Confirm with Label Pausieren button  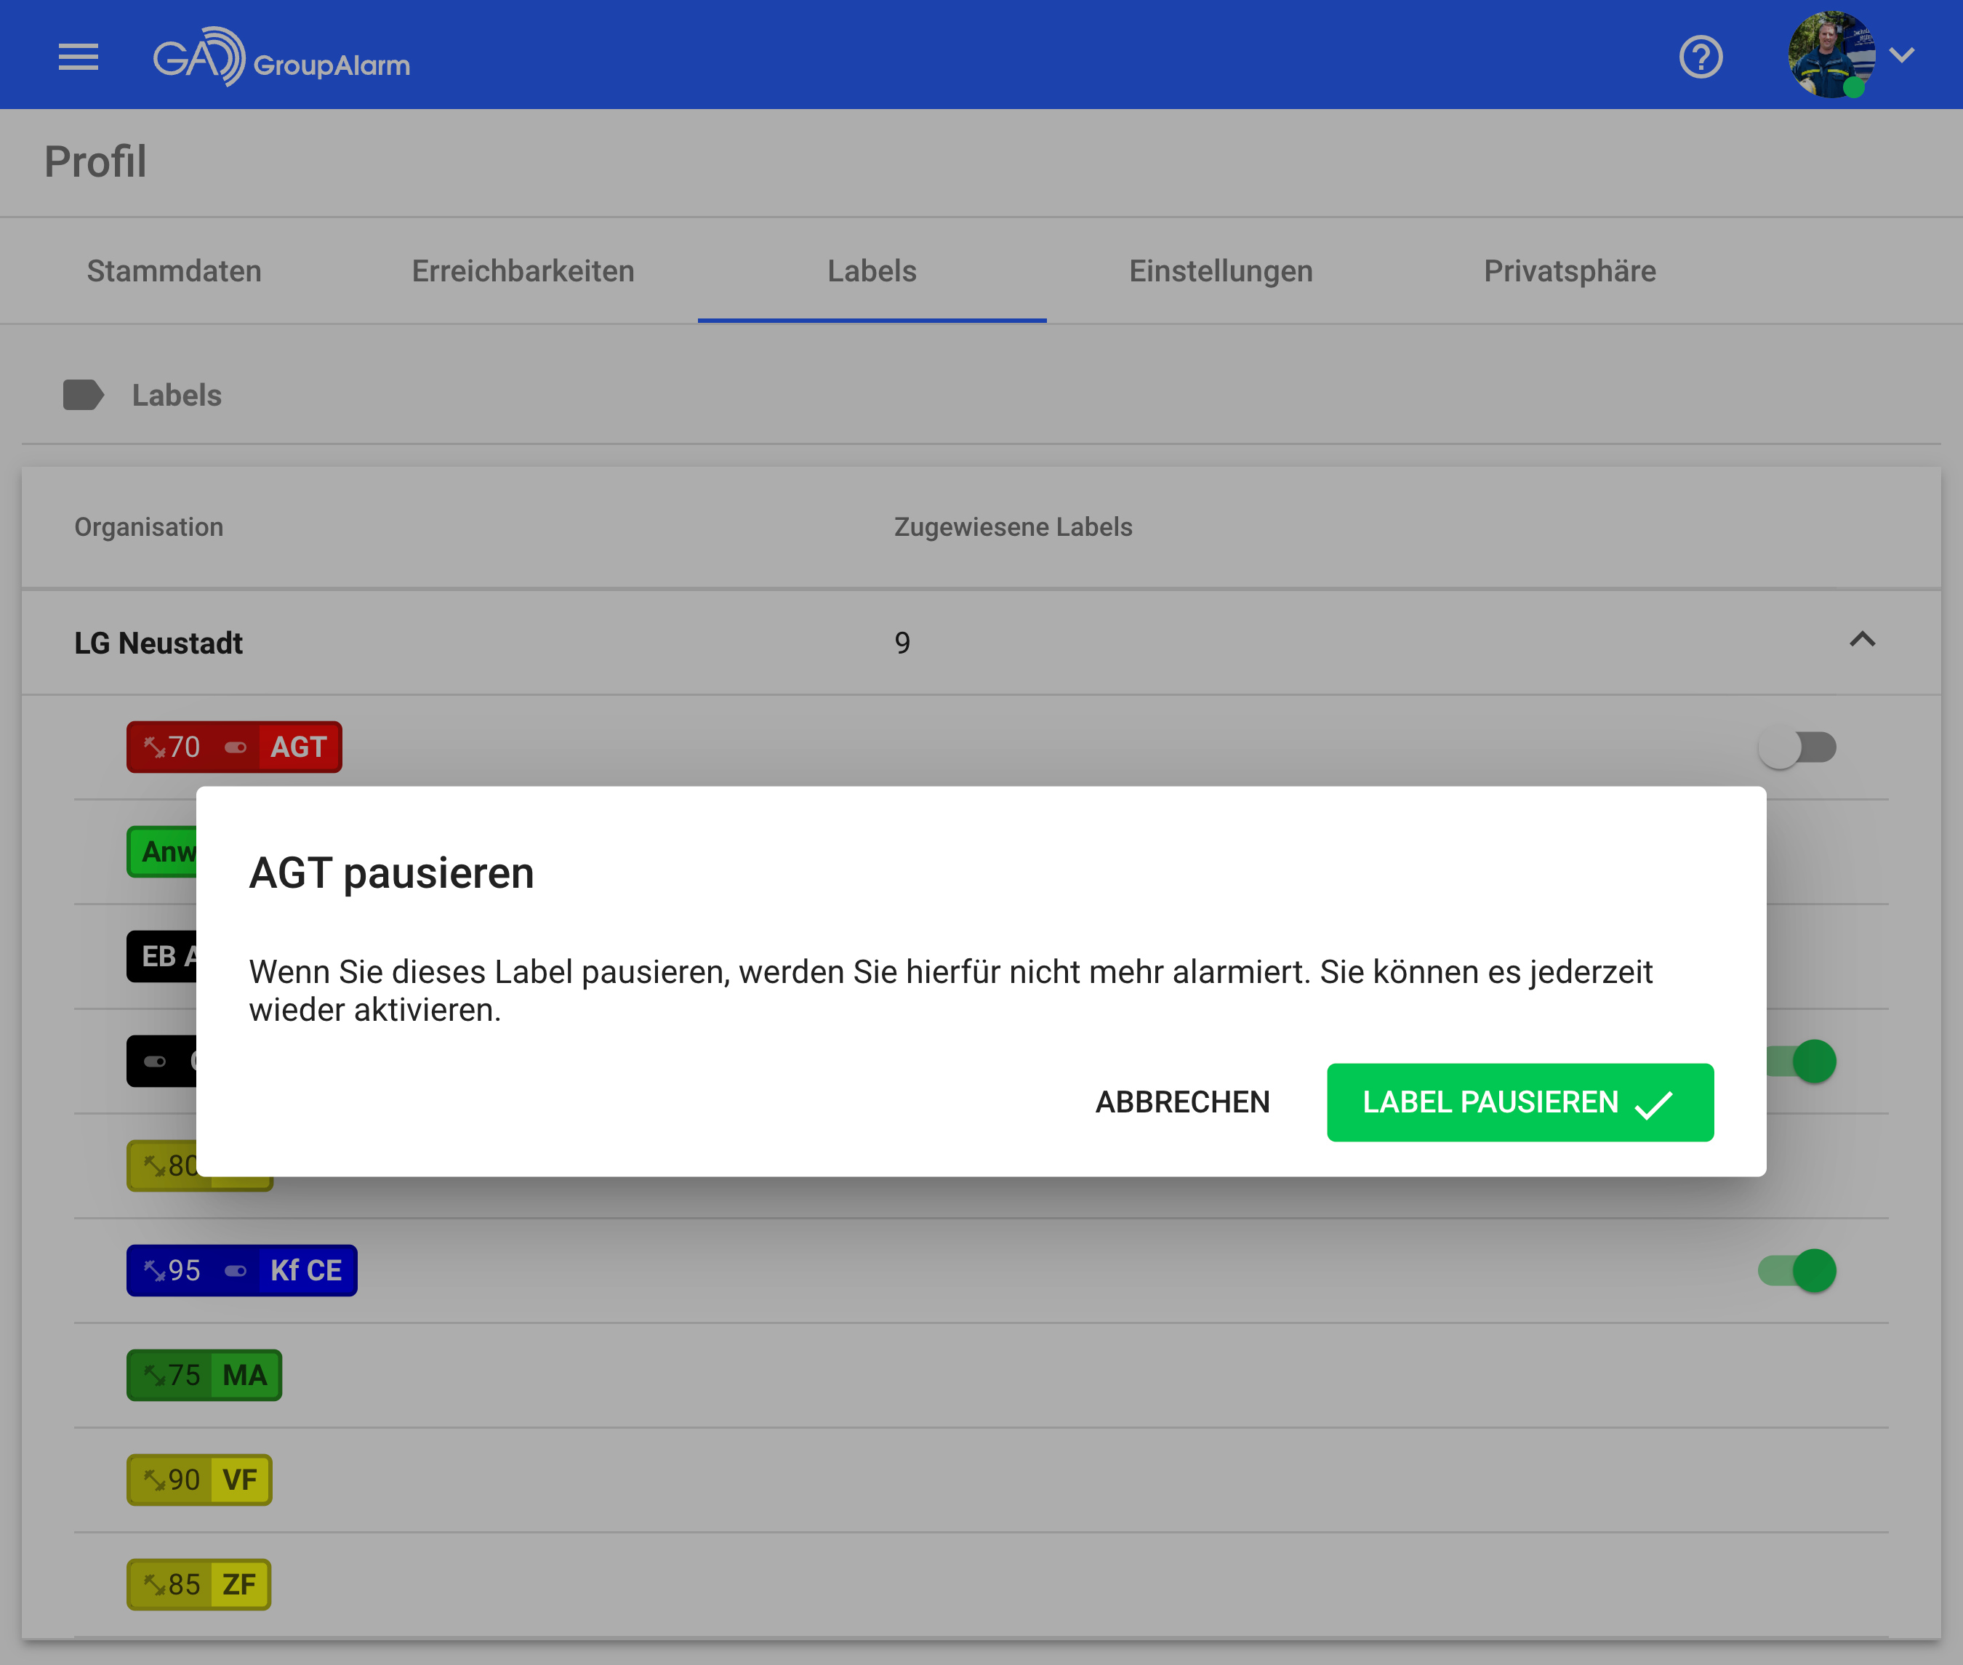pos(1520,1102)
